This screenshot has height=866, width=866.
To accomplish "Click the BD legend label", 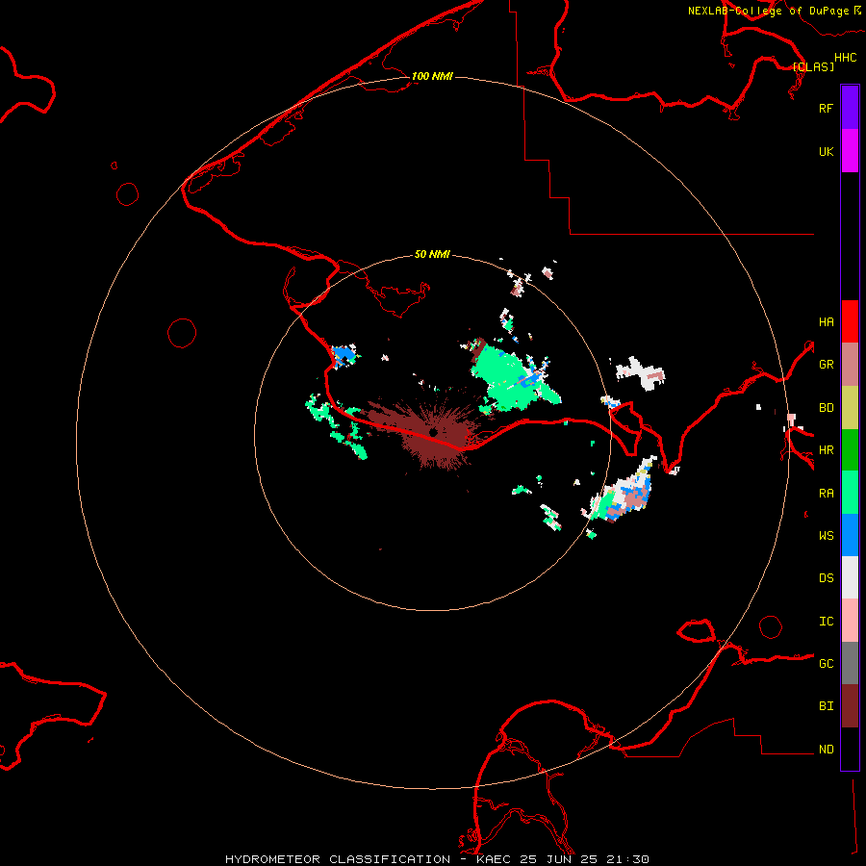I will coord(826,408).
